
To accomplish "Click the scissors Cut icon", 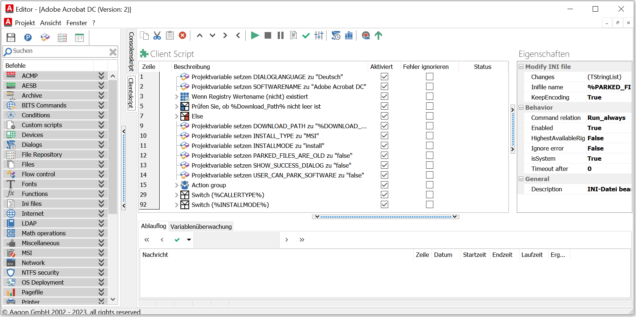I will pyautogui.click(x=157, y=35).
